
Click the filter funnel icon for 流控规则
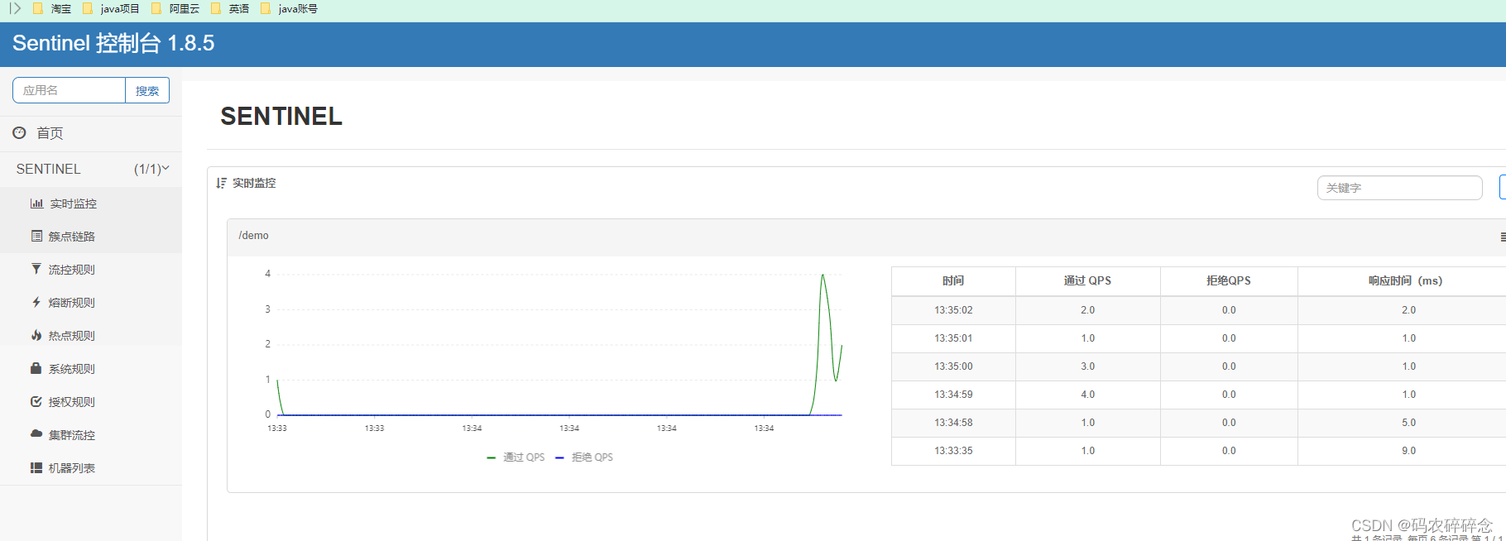coord(36,269)
